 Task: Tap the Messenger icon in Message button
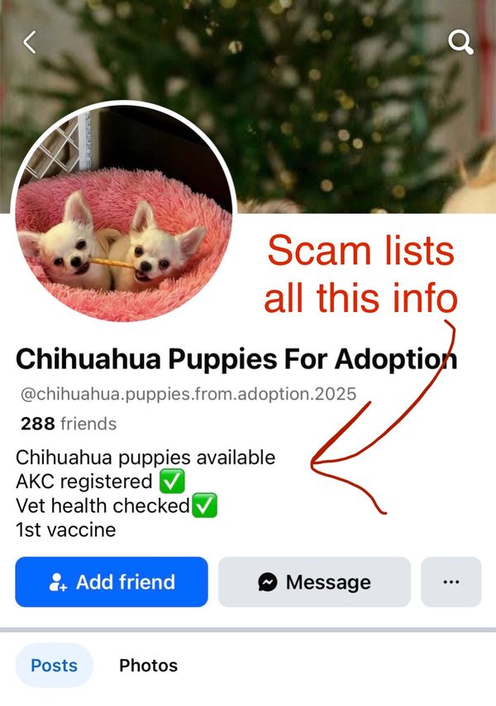[x=267, y=582]
